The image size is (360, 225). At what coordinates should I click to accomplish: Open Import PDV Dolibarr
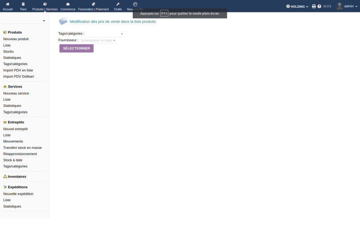point(19,76)
